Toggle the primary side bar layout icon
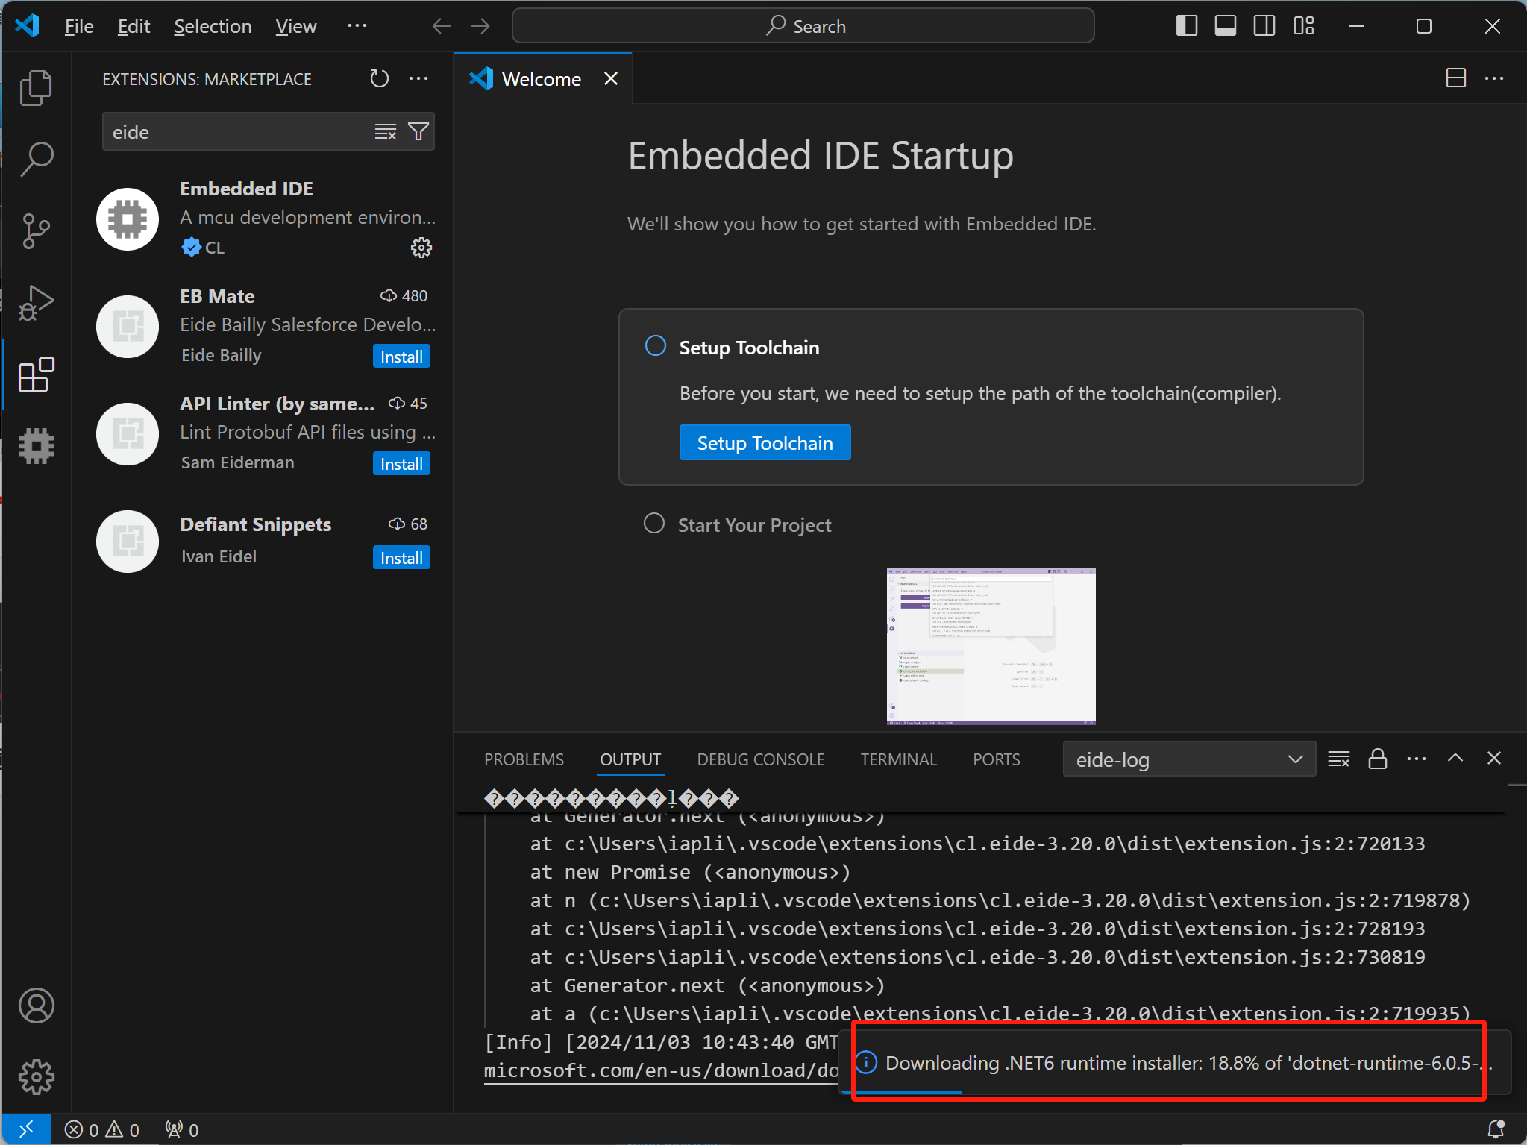1527x1145 pixels. pyautogui.click(x=1187, y=26)
